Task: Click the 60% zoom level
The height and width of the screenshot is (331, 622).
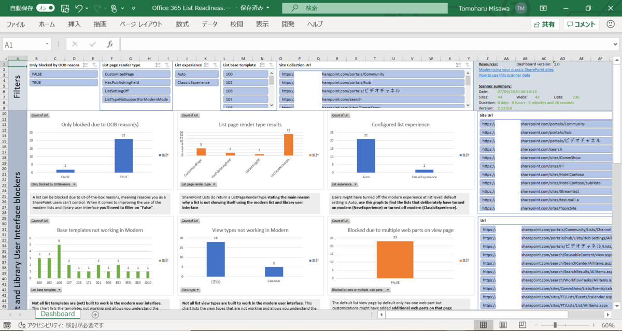Action: pos(609,325)
